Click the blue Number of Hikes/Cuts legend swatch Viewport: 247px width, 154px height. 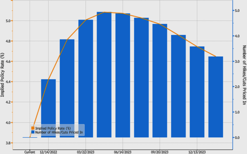[33, 132]
